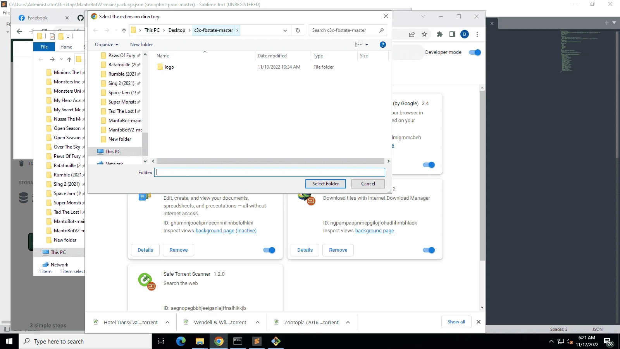The width and height of the screenshot is (620, 349).
Task: Launch Microsoft Edge from the taskbar
Action: (181, 341)
